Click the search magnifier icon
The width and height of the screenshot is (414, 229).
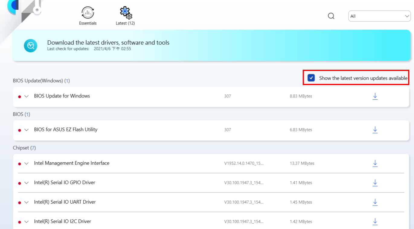(x=331, y=16)
